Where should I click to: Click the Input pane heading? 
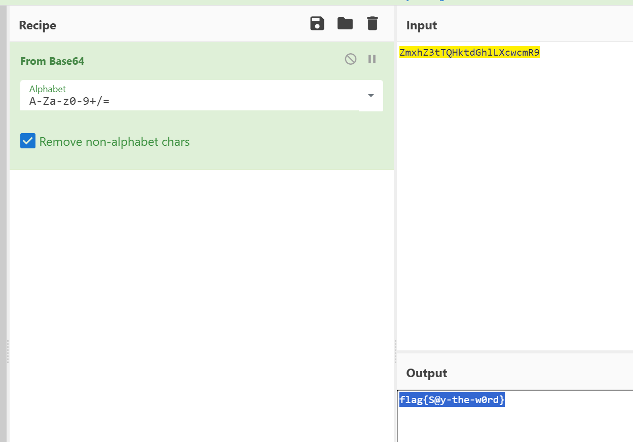click(422, 25)
